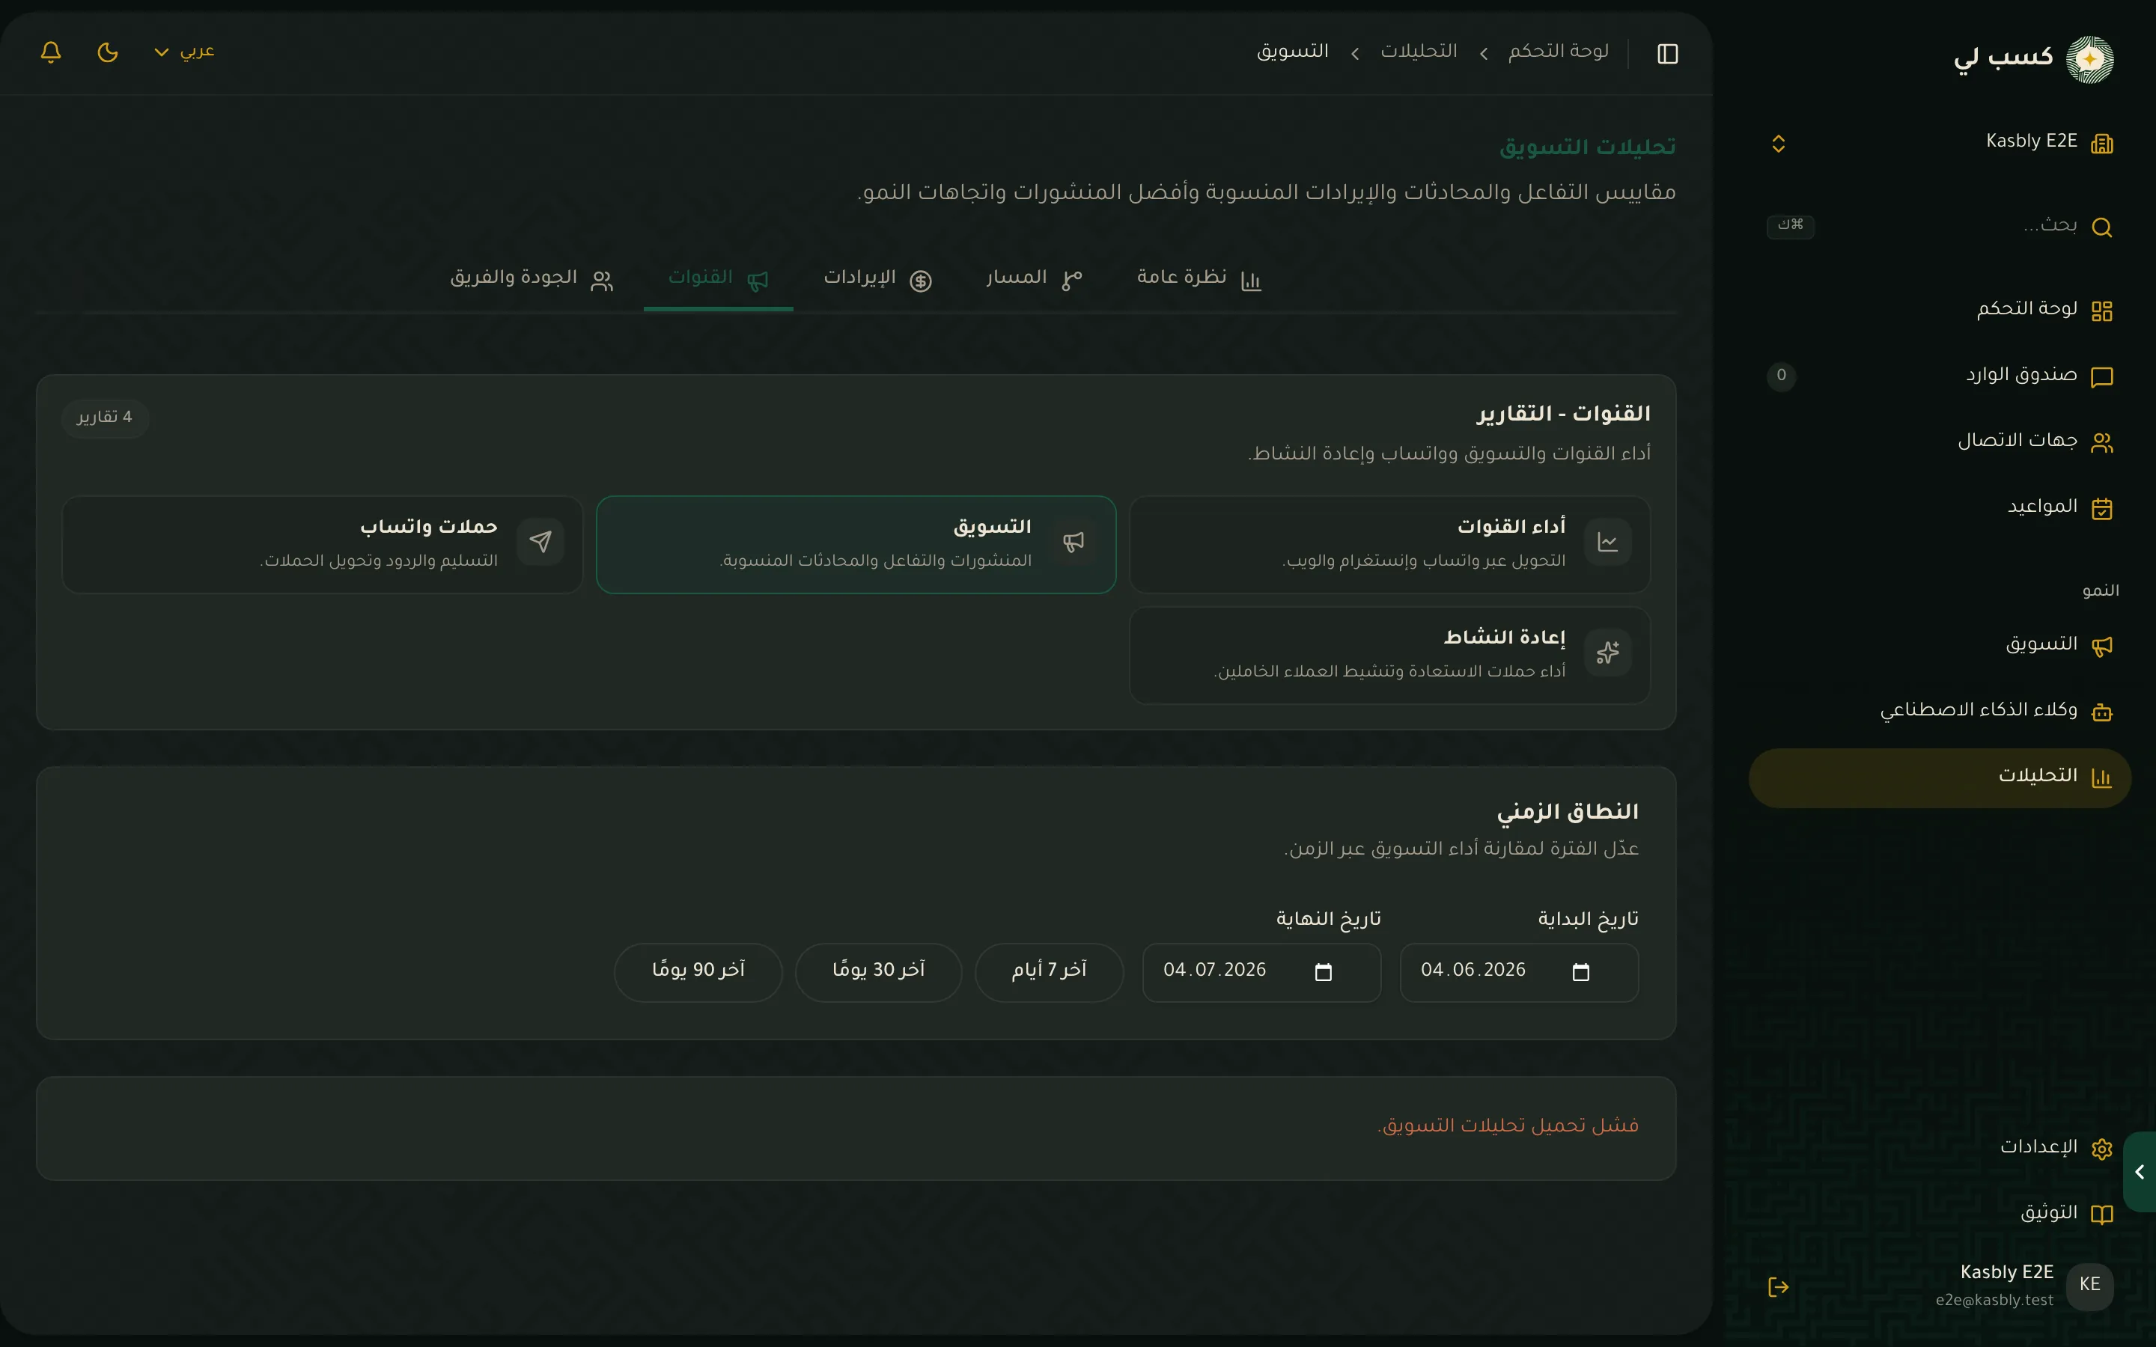Click the AI agents robot icon
The image size is (2156, 1347).
click(2101, 712)
